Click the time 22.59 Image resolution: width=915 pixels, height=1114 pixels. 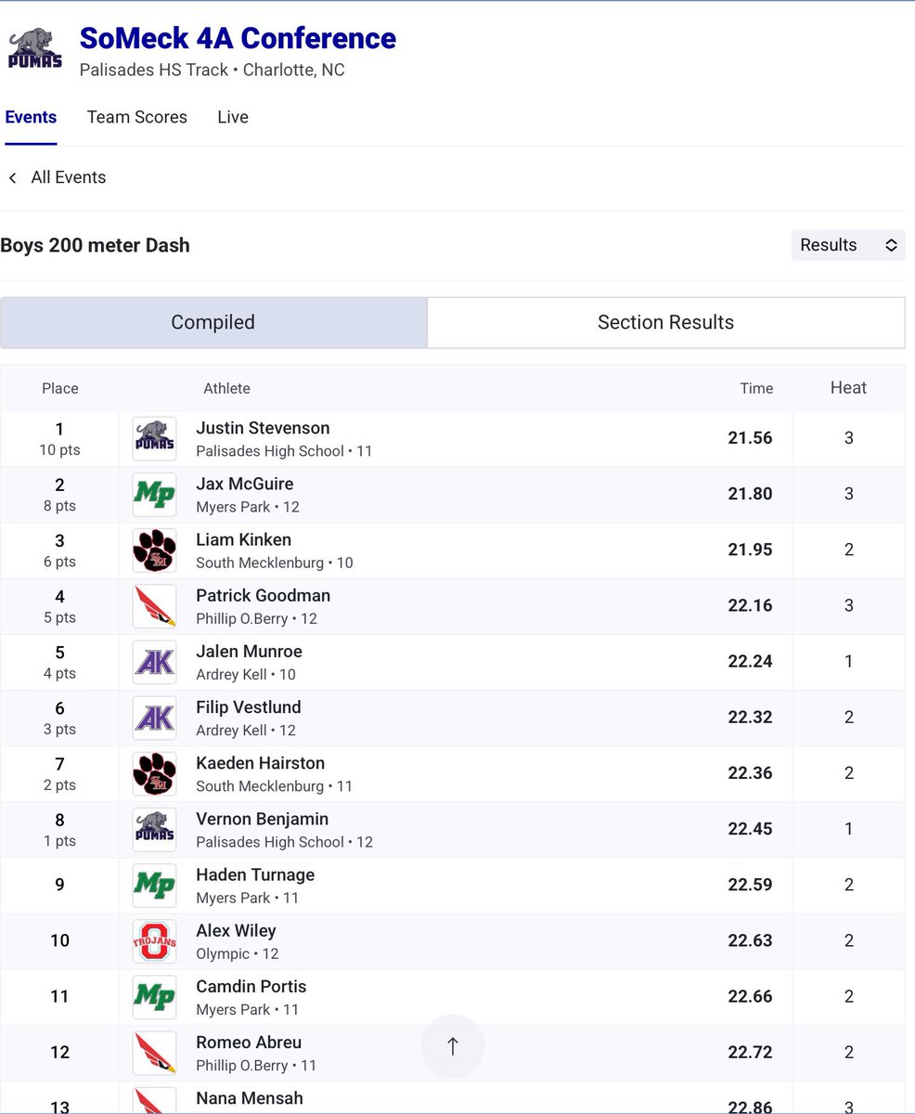(x=750, y=885)
